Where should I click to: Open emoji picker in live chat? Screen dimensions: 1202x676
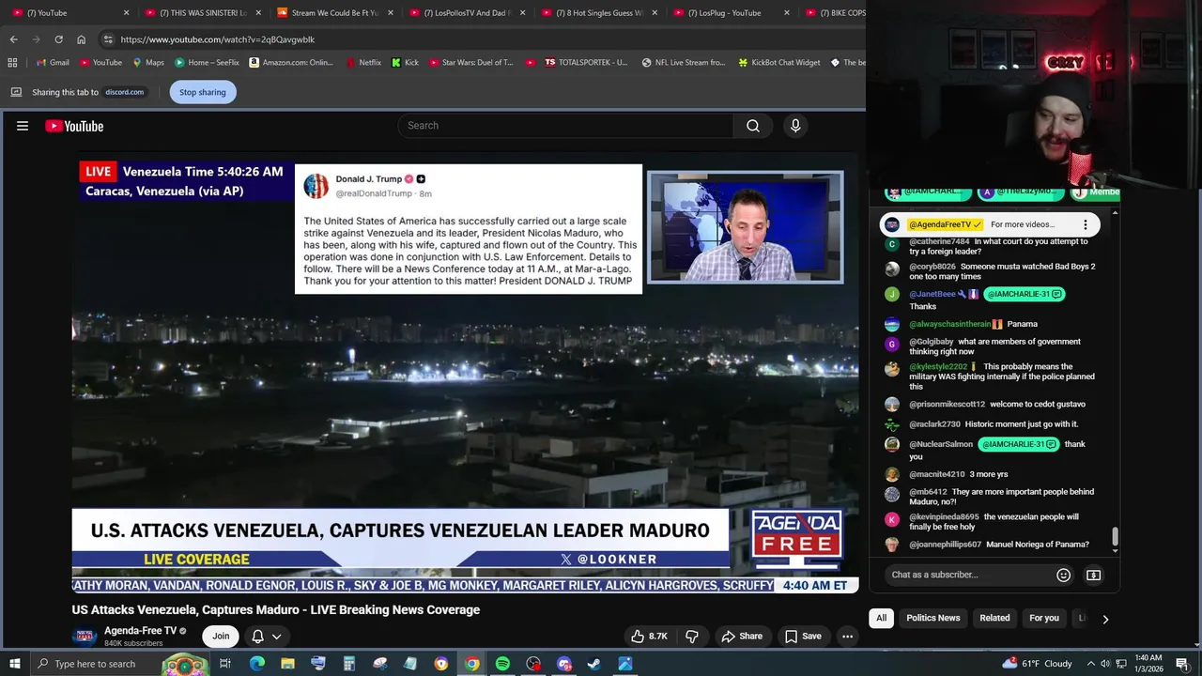pyautogui.click(x=1063, y=575)
